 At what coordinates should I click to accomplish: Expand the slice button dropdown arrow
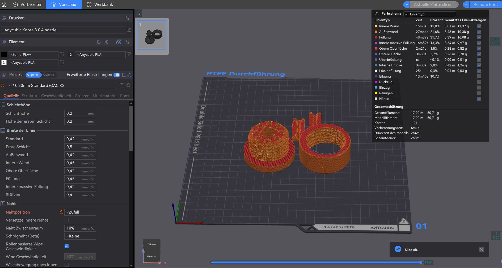(x=406, y=5)
